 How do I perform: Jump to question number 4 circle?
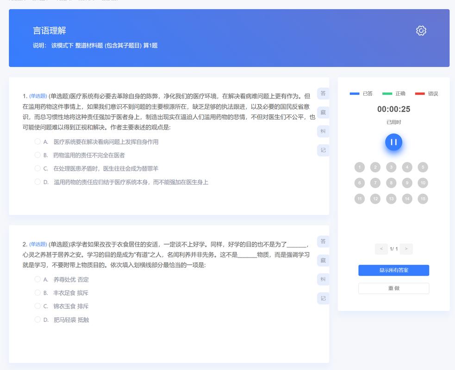(x=407, y=167)
